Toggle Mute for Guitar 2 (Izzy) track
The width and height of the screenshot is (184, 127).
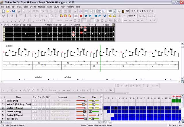[x=36, y=111]
